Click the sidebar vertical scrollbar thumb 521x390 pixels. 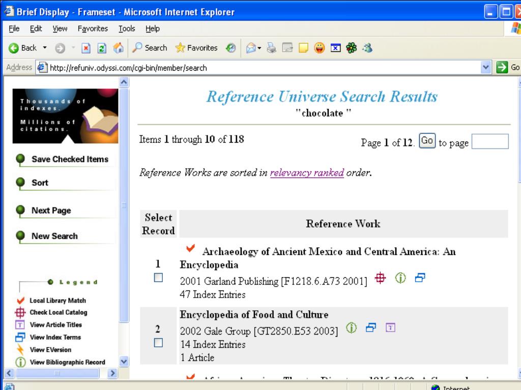point(124,205)
